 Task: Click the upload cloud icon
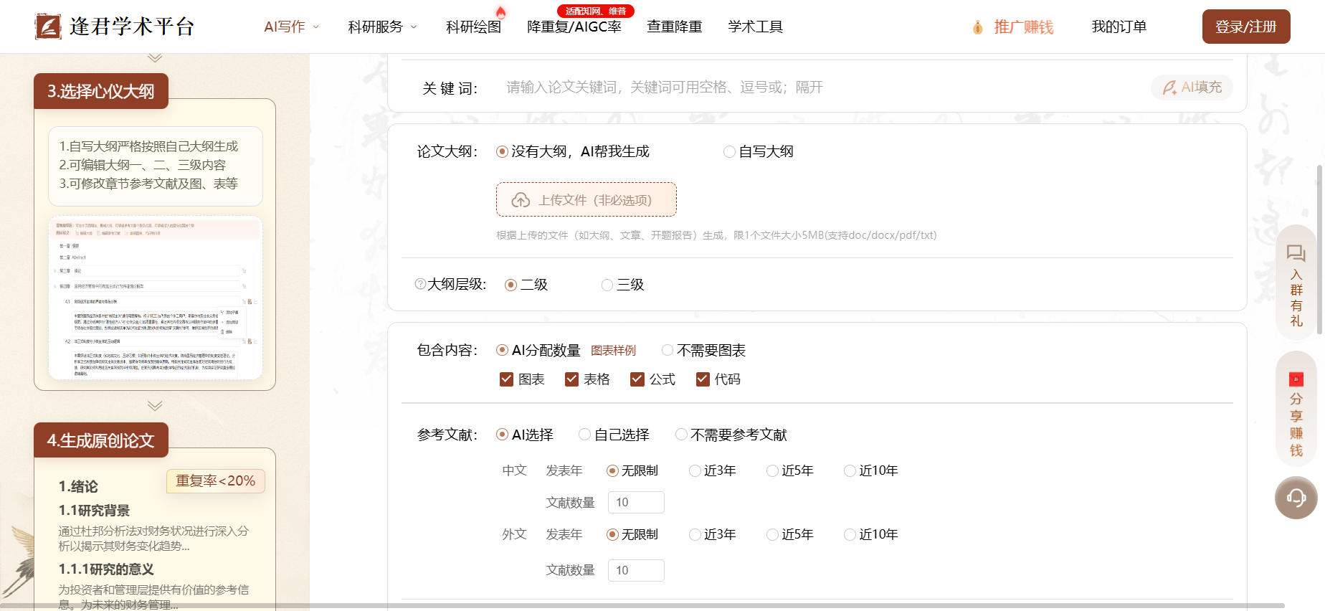click(521, 200)
